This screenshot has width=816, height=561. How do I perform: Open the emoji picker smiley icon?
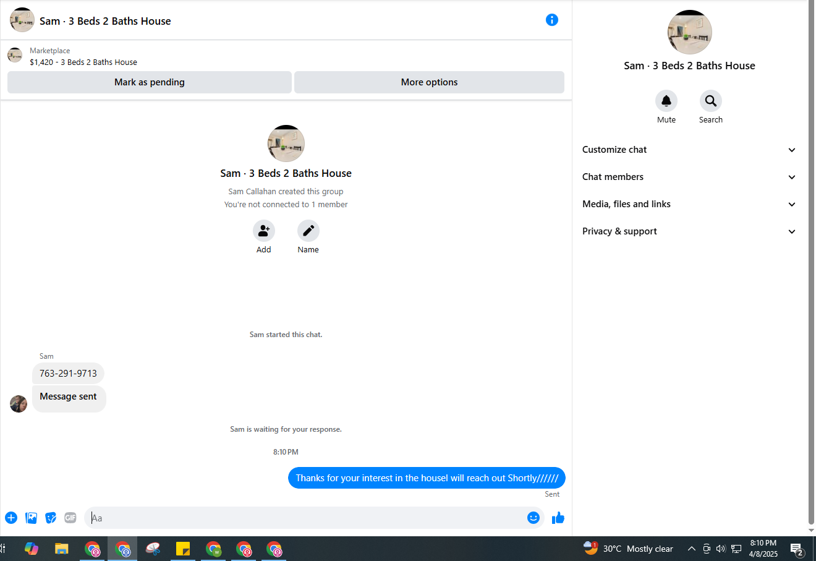[533, 518]
